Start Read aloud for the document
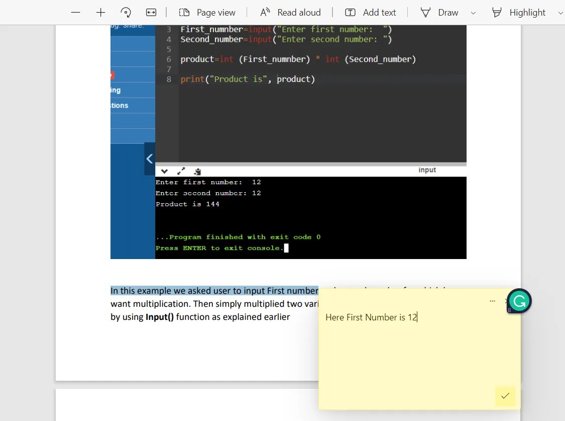Screen dimensions: 565x421 point(290,12)
